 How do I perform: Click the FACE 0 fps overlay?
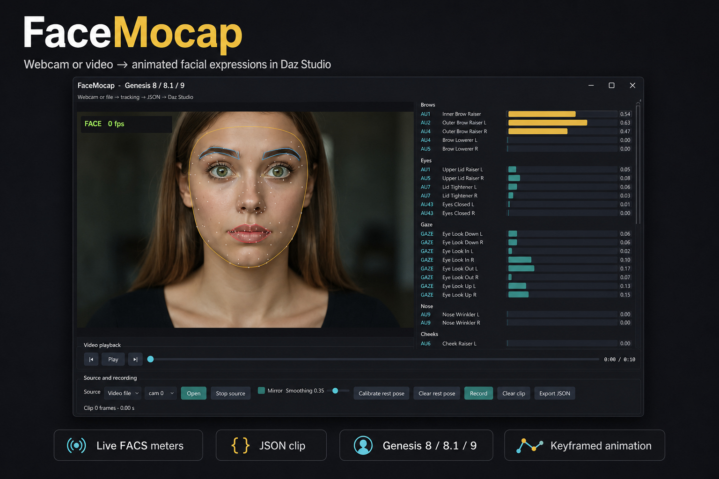point(126,124)
